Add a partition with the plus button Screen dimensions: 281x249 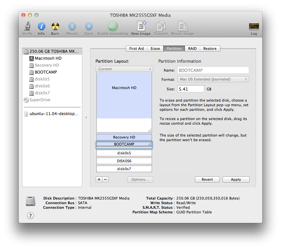click(x=99, y=179)
